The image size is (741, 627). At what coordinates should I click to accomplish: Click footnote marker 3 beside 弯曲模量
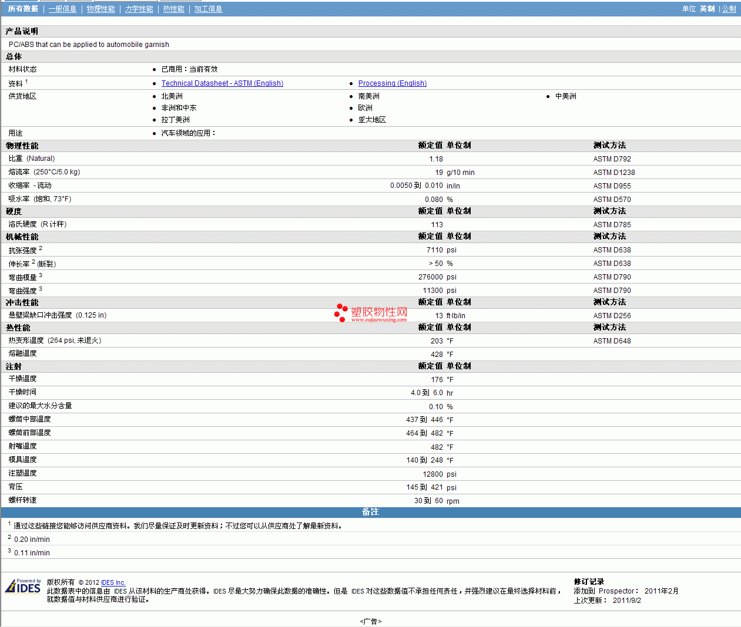(x=41, y=275)
